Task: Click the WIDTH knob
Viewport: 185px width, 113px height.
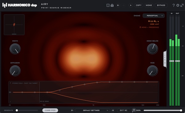Action: click(x=15, y=49)
